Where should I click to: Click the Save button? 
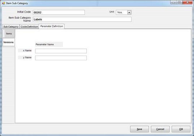tap(140, 129)
